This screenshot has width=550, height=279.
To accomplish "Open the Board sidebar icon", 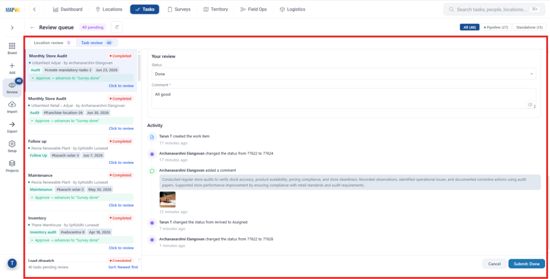I will (x=12, y=48).
